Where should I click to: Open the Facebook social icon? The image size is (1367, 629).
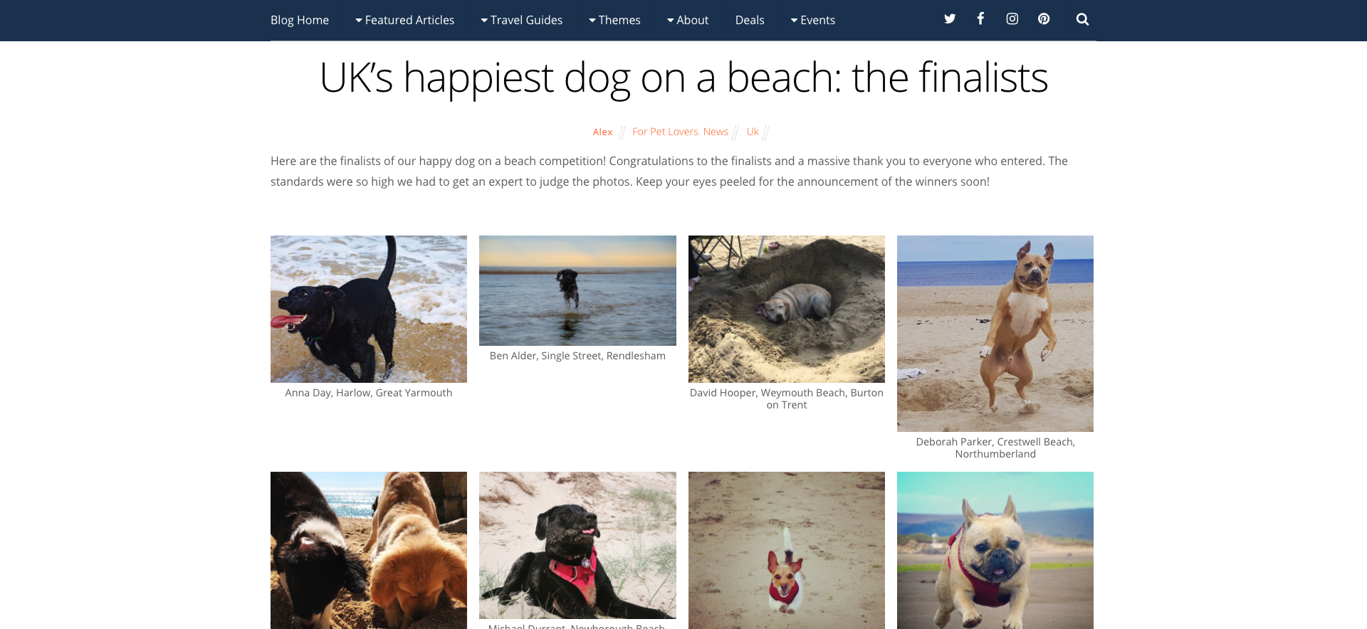pyautogui.click(x=980, y=19)
